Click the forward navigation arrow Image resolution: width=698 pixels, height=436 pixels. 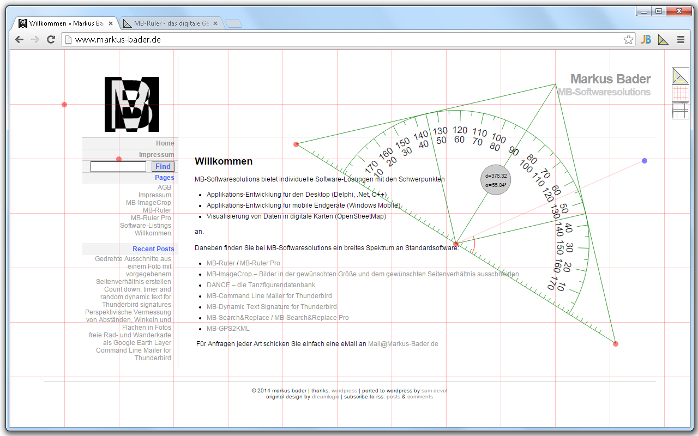pyautogui.click(x=35, y=39)
